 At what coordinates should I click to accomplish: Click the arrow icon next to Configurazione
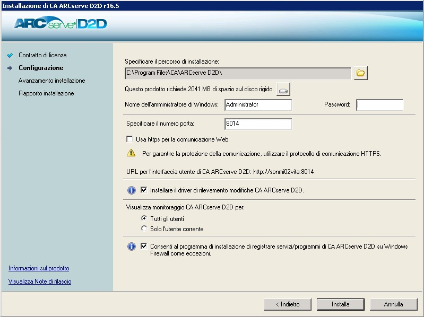[x=10, y=68]
